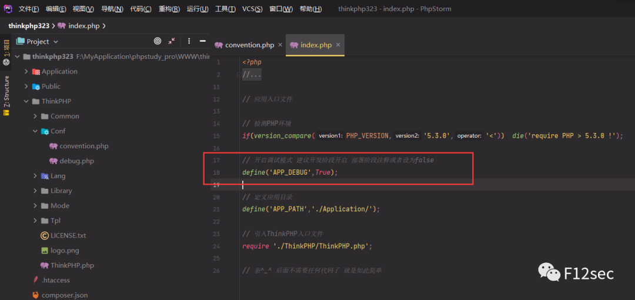Hide the Project tool window

tap(203, 41)
